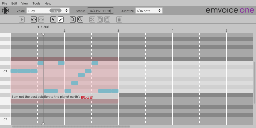
Task: Click the Buy button
Action: 55,11
